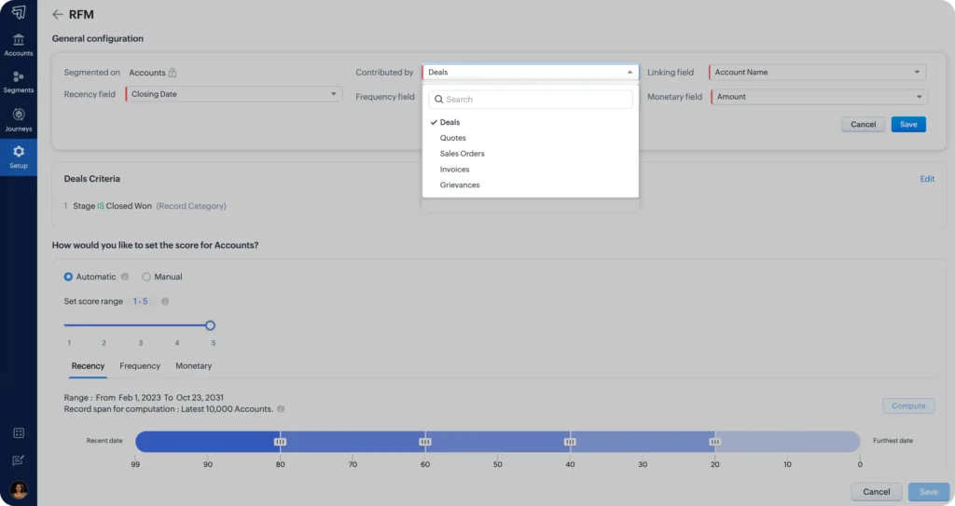This screenshot has width=955, height=506.
Task: Click Save in General configuration panel
Action: pyautogui.click(x=908, y=124)
